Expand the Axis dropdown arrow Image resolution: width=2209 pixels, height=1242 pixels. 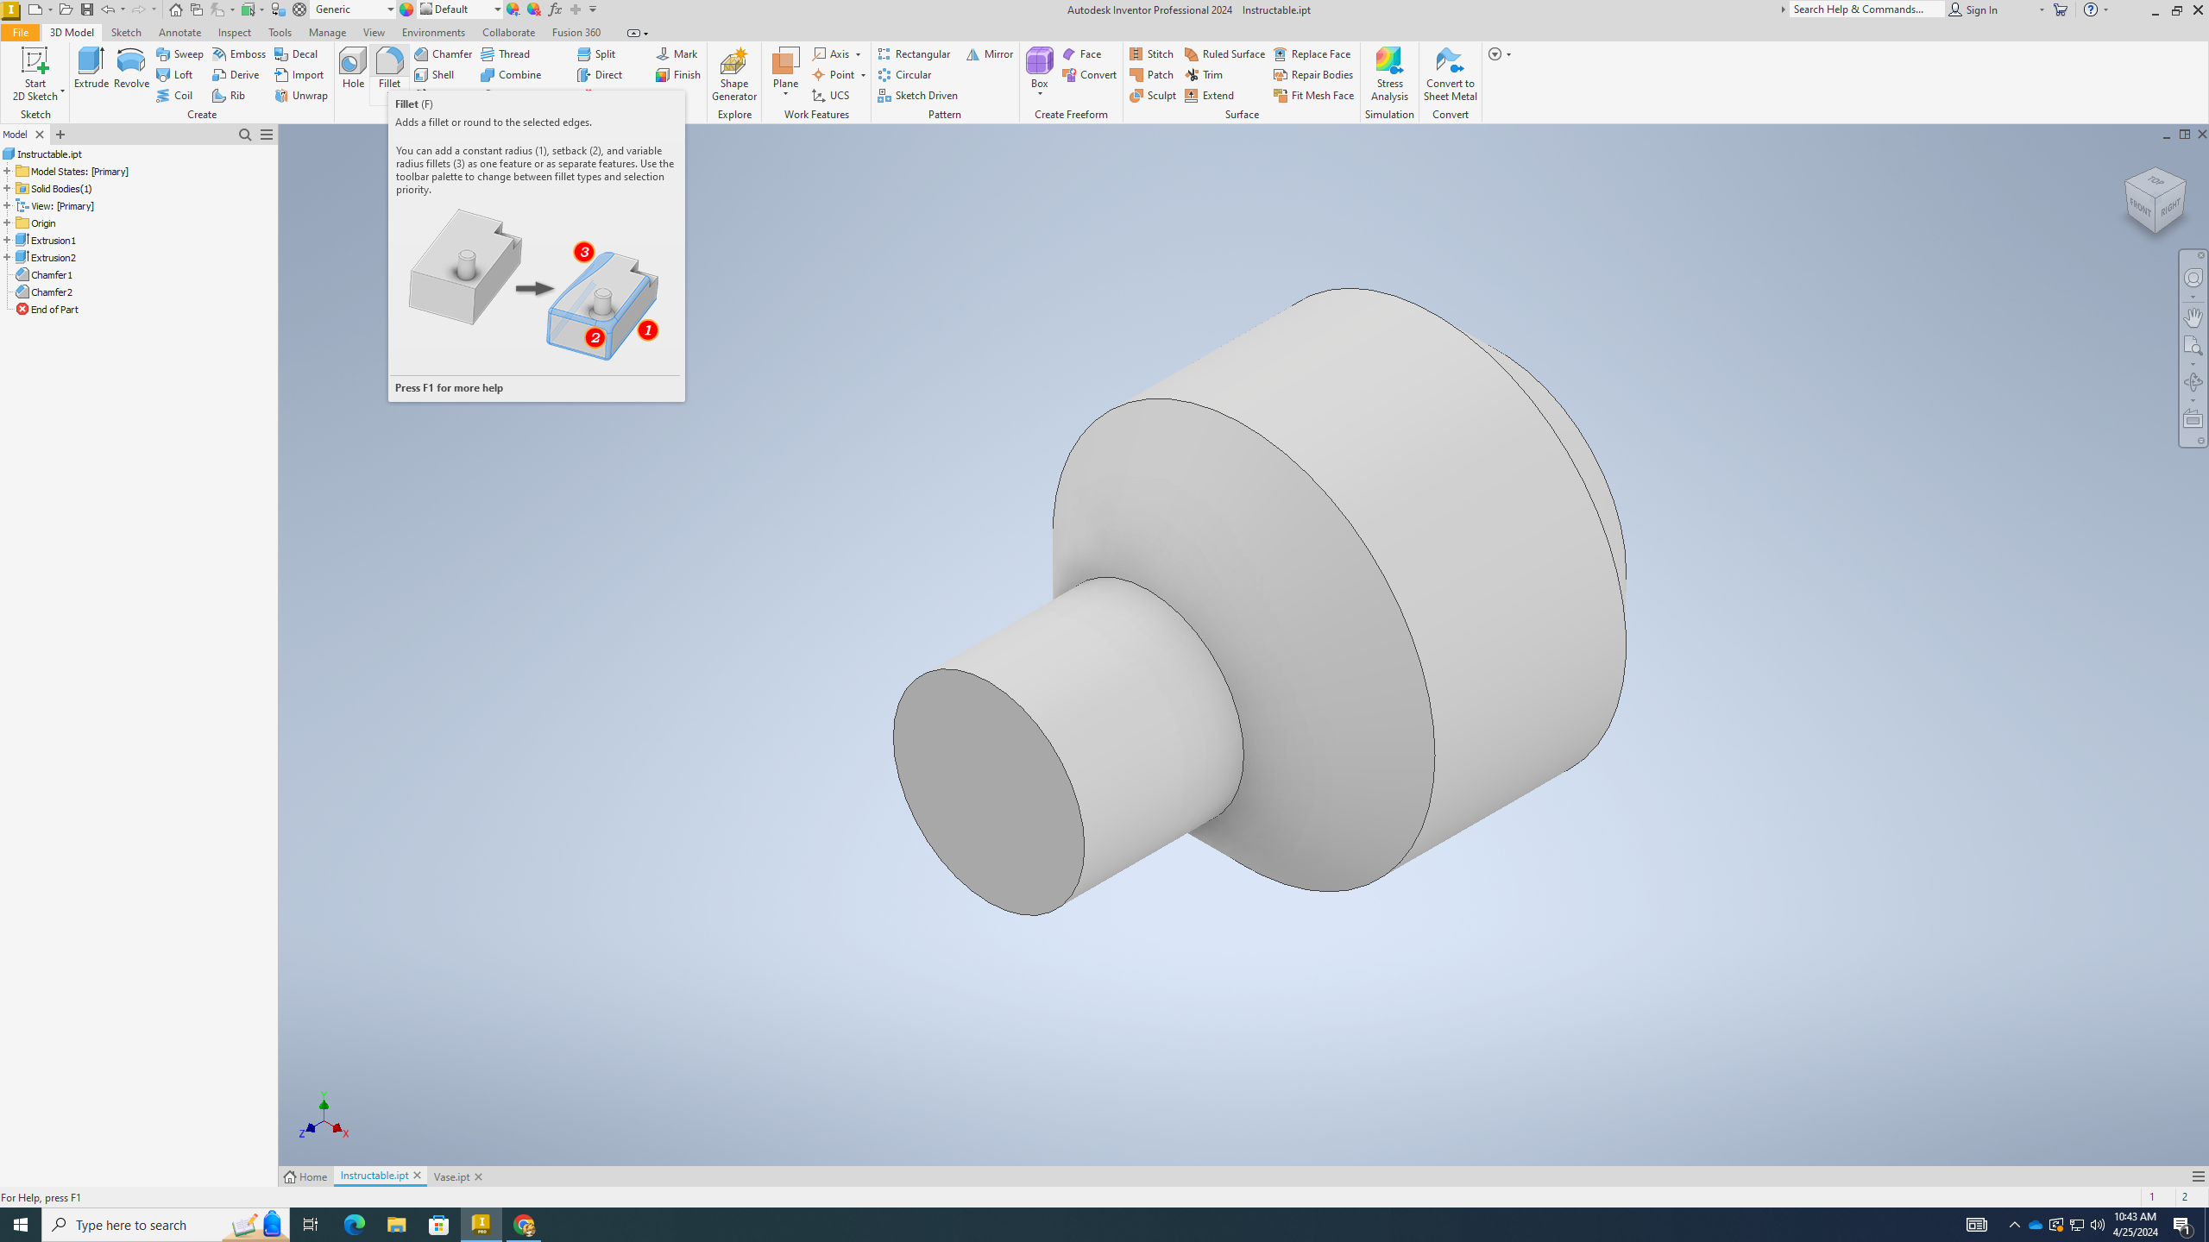859,55
